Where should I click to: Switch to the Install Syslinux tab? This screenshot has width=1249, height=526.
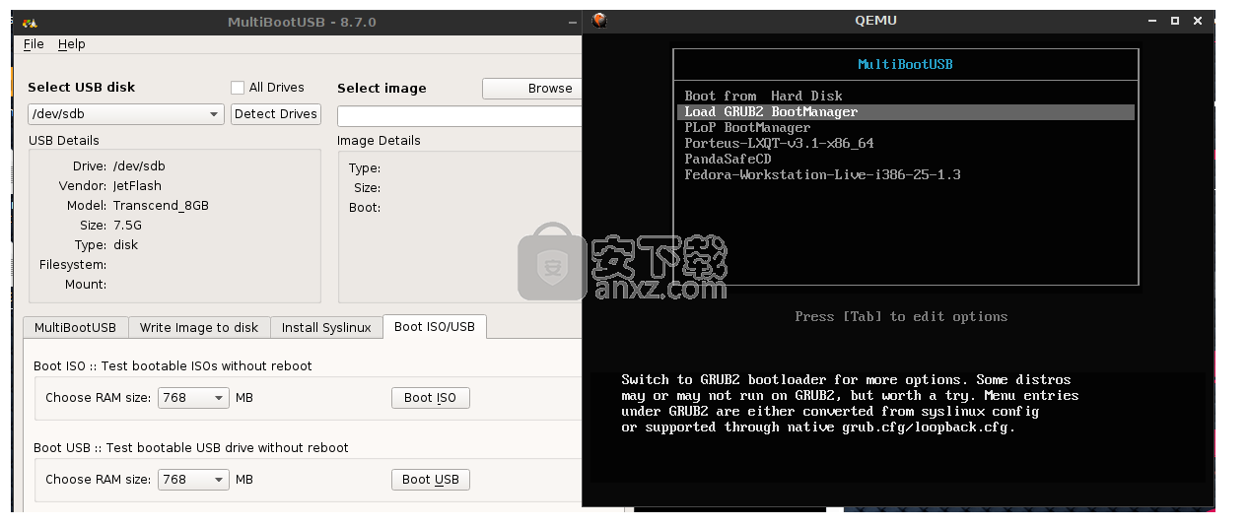tap(326, 327)
